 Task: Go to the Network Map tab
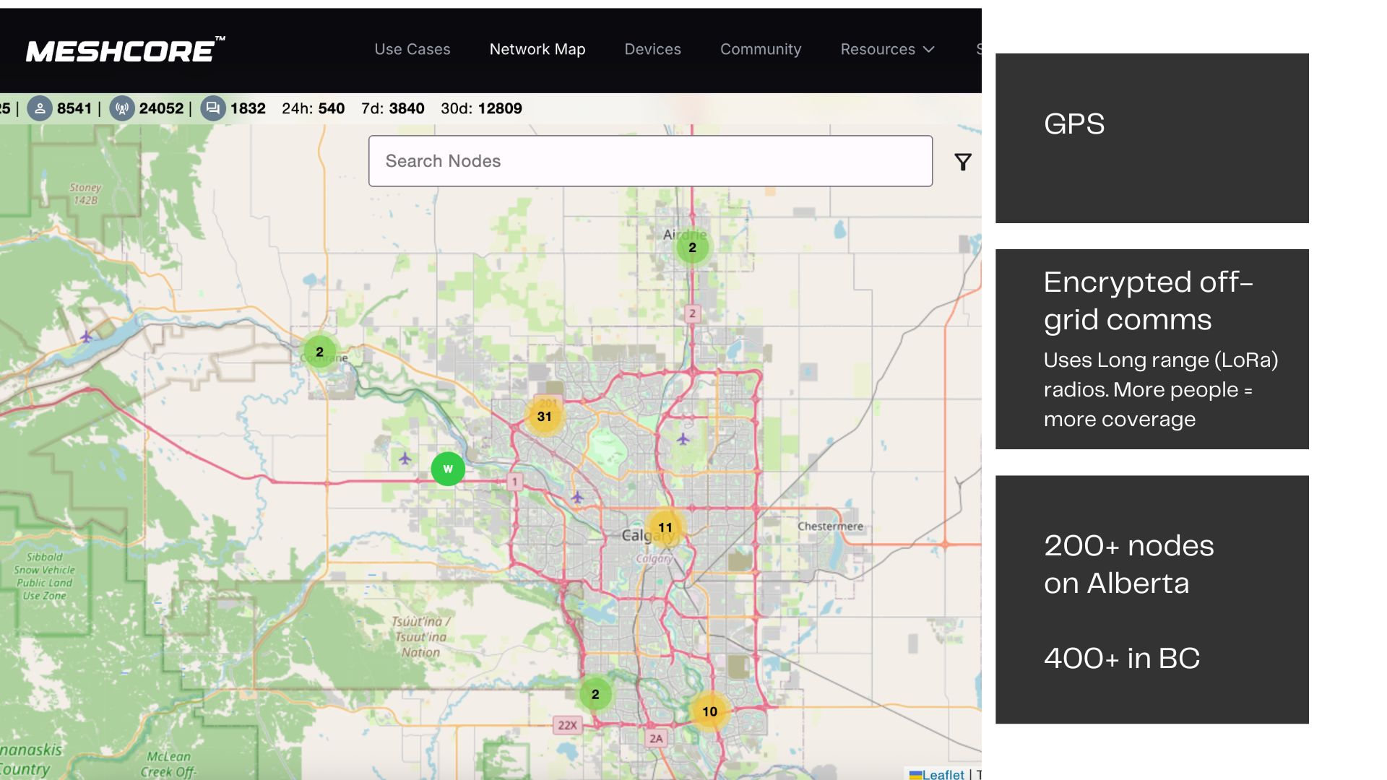click(537, 49)
